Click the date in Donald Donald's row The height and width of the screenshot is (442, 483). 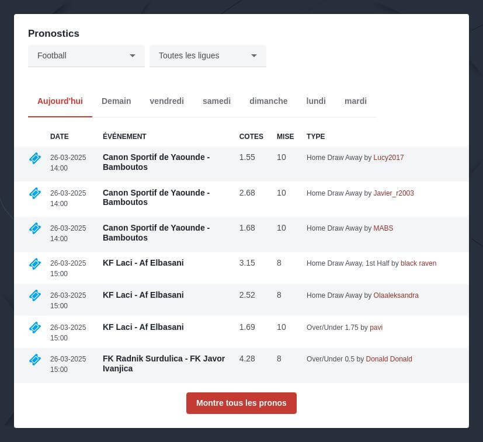point(68,364)
